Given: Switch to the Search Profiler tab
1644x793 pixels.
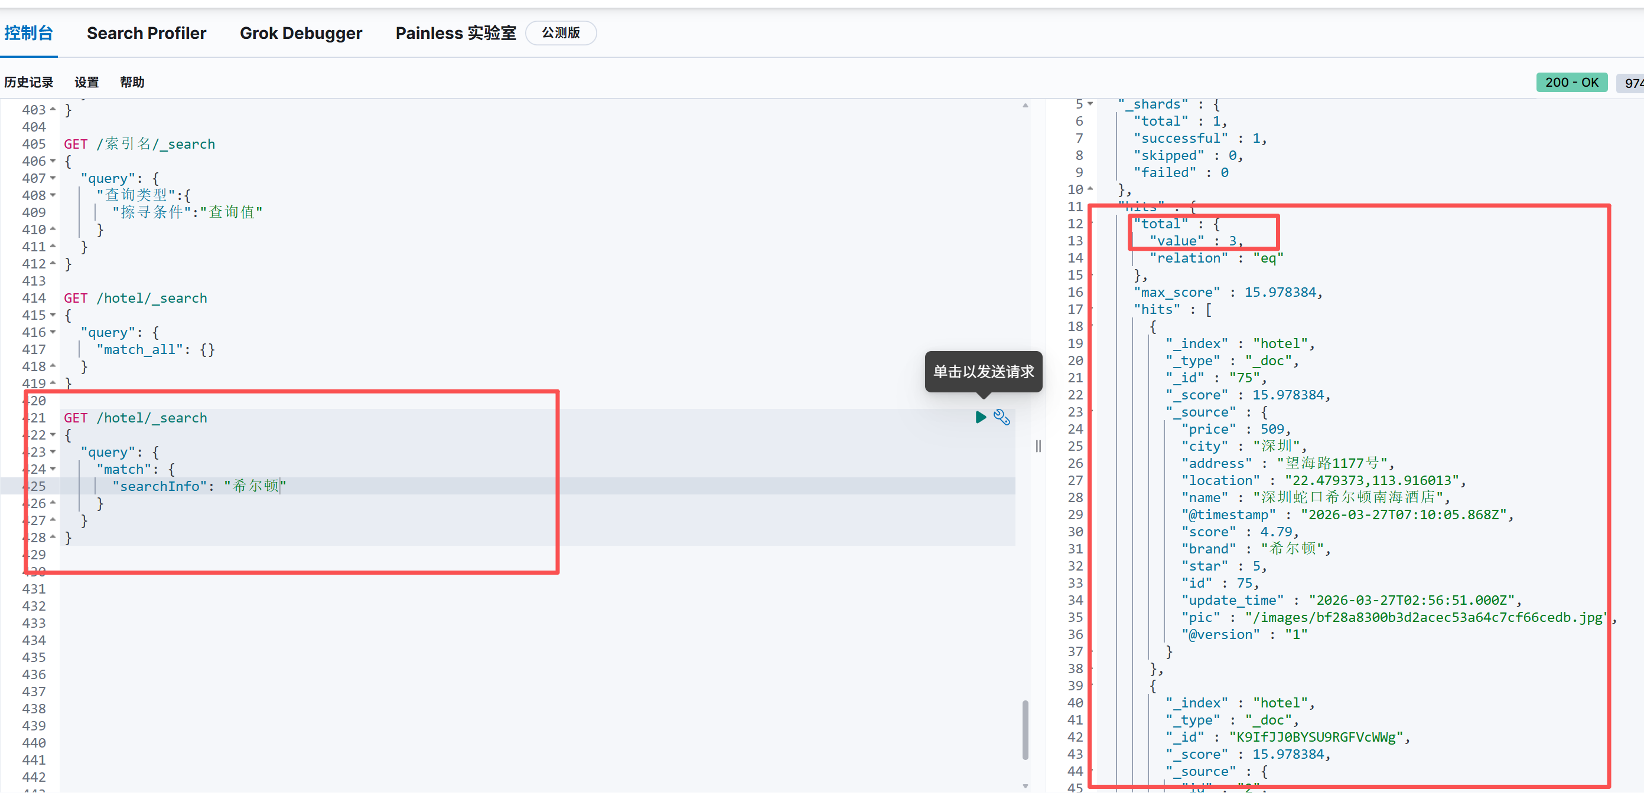Looking at the screenshot, I should coord(146,33).
